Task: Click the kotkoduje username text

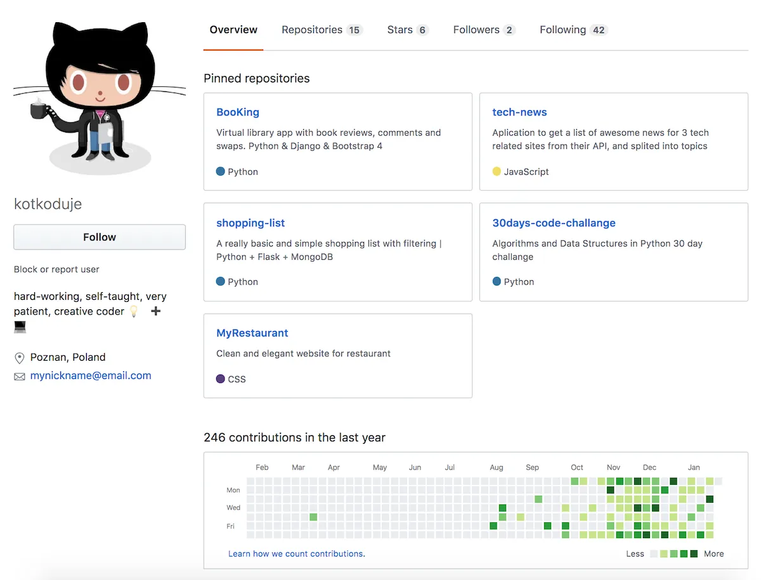Action: [x=48, y=204]
